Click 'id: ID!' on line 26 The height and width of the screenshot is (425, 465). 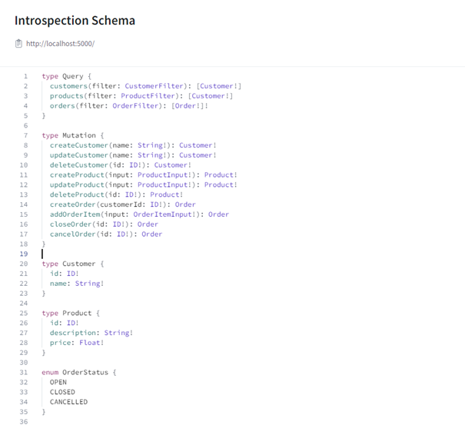pyautogui.click(x=64, y=323)
